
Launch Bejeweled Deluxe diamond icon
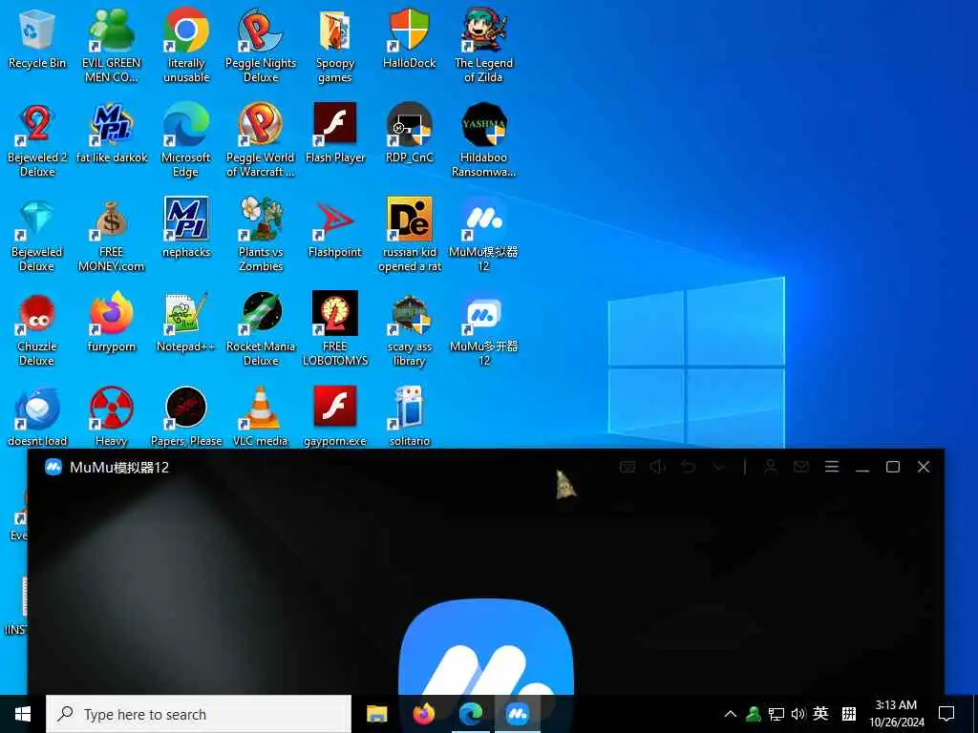37,235
